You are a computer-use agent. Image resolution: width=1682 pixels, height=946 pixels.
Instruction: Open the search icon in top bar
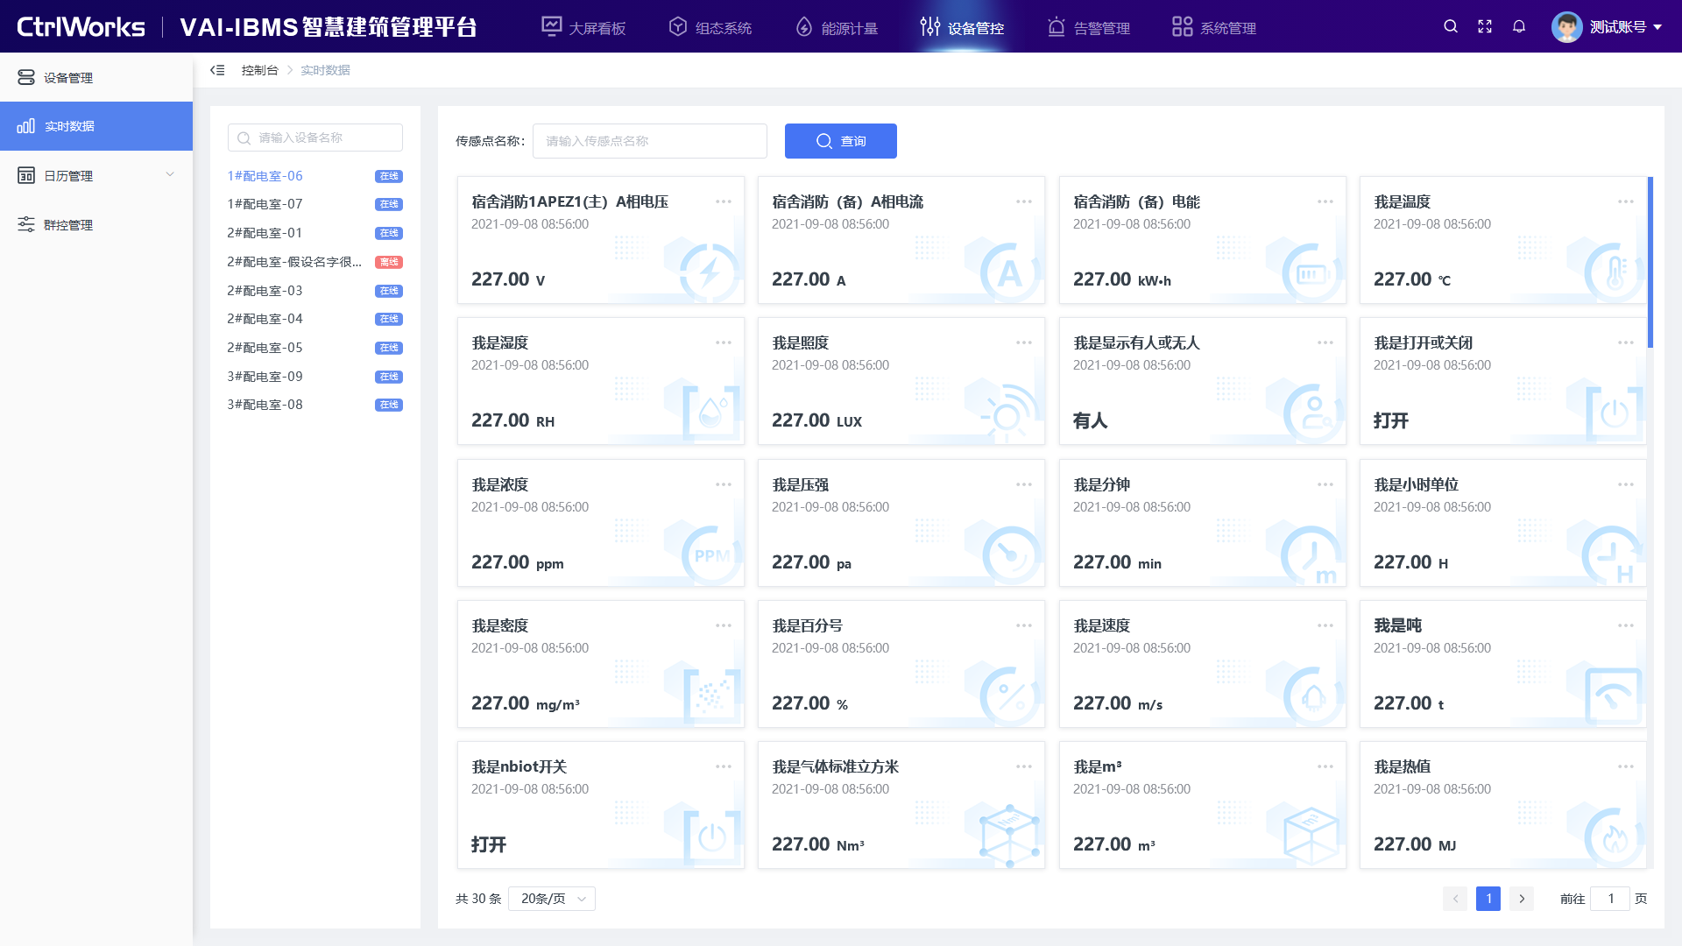click(x=1451, y=26)
